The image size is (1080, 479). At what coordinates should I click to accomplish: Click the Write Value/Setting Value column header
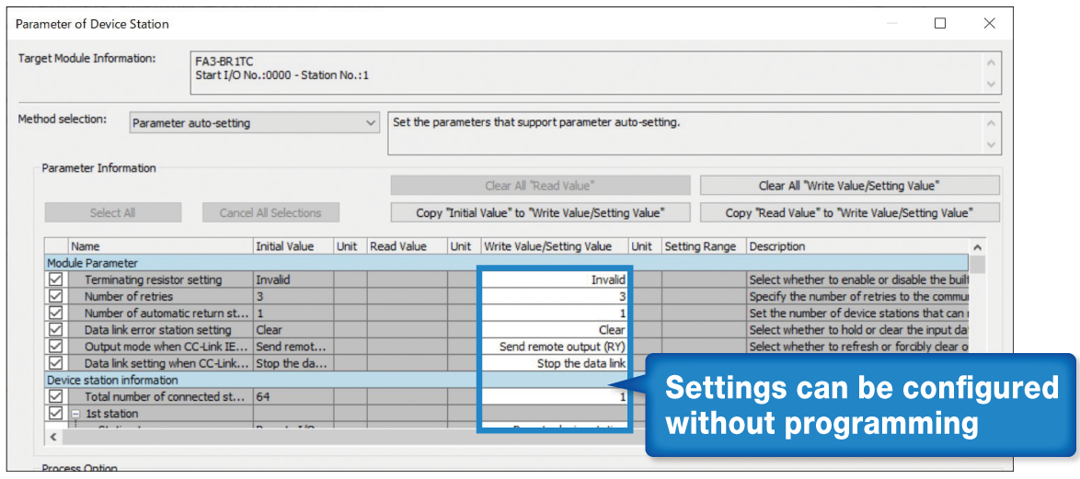554,246
